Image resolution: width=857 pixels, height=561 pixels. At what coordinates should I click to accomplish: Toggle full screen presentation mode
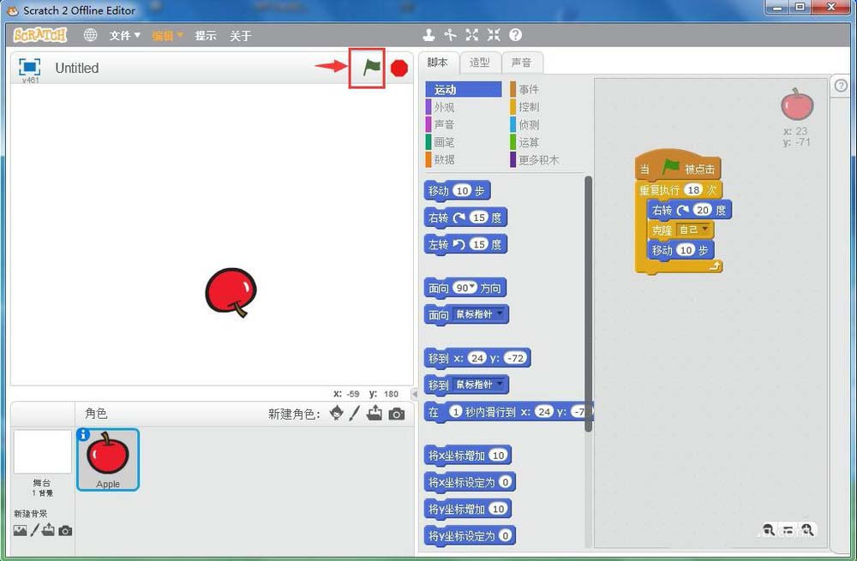tap(30, 67)
